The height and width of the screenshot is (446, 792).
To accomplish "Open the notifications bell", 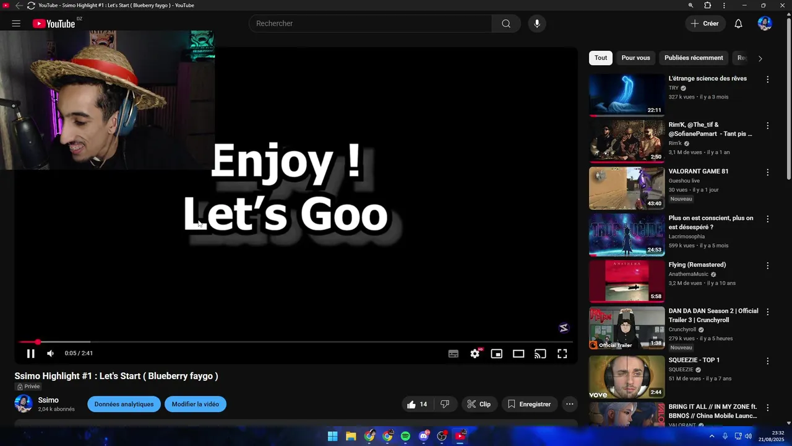I will (x=738, y=24).
